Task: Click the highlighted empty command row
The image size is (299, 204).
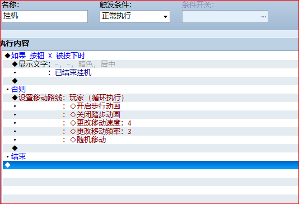Action: (151, 165)
